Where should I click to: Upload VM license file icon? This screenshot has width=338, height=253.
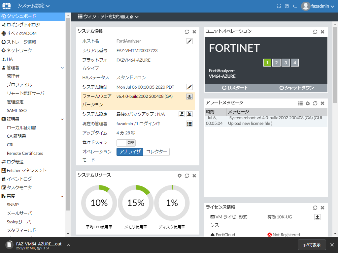(x=317, y=217)
